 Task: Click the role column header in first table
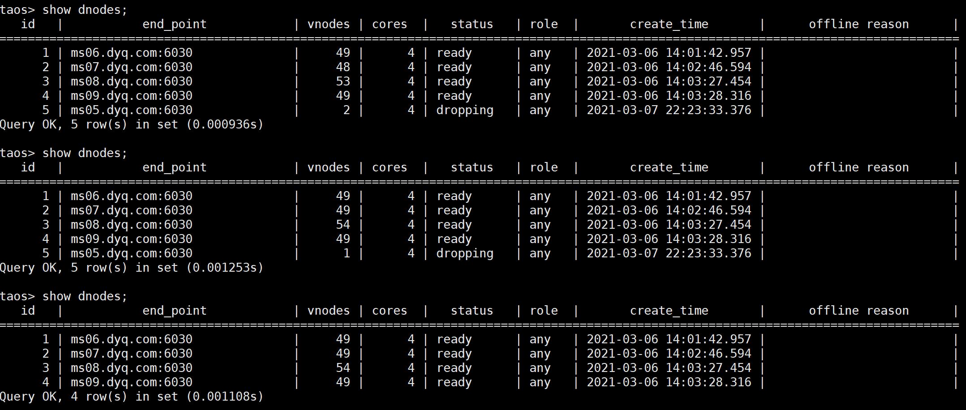click(544, 24)
